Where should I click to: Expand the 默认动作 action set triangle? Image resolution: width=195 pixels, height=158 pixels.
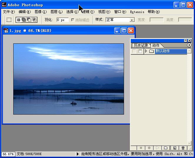point(146,51)
